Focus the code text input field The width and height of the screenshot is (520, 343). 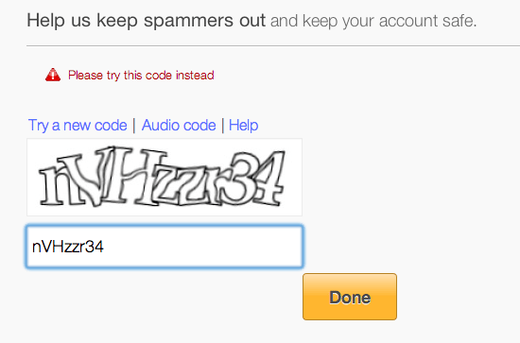click(x=165, y=247)
